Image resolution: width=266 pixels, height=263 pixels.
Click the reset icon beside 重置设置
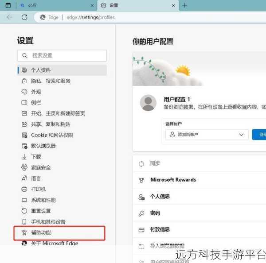point(24,211)
